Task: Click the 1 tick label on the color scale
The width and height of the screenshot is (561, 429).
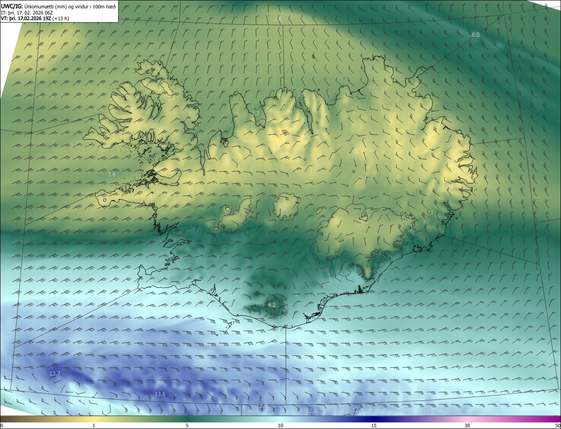Action: (x=94, y=425)
